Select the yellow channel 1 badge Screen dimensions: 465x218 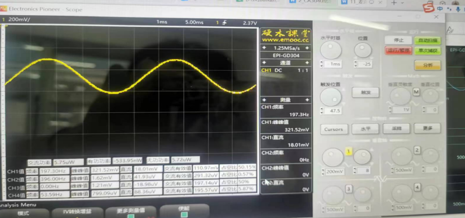click(348, 151)
